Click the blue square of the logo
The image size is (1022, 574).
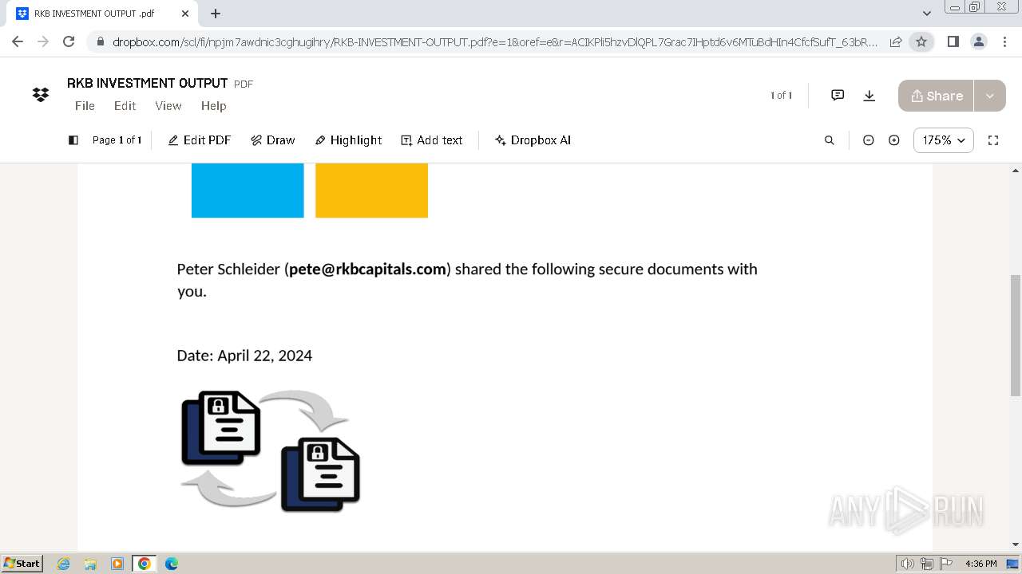click(248, 191)
